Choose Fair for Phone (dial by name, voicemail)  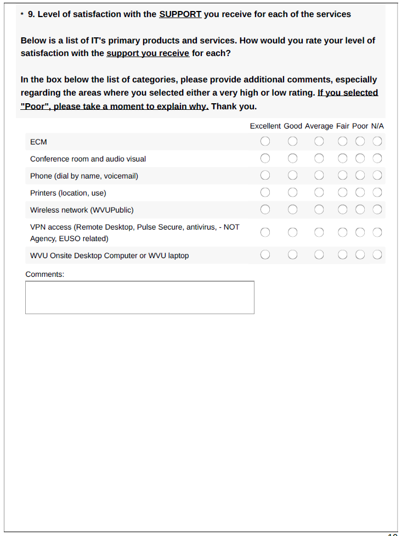(x=343, y=176)
